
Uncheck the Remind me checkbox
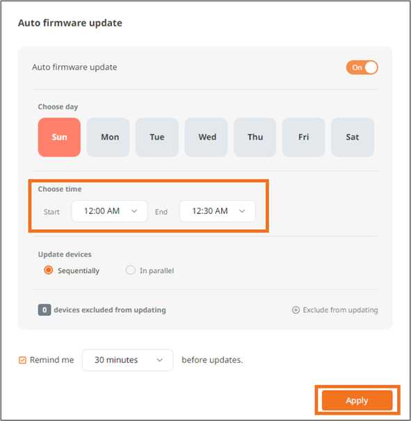22,360
